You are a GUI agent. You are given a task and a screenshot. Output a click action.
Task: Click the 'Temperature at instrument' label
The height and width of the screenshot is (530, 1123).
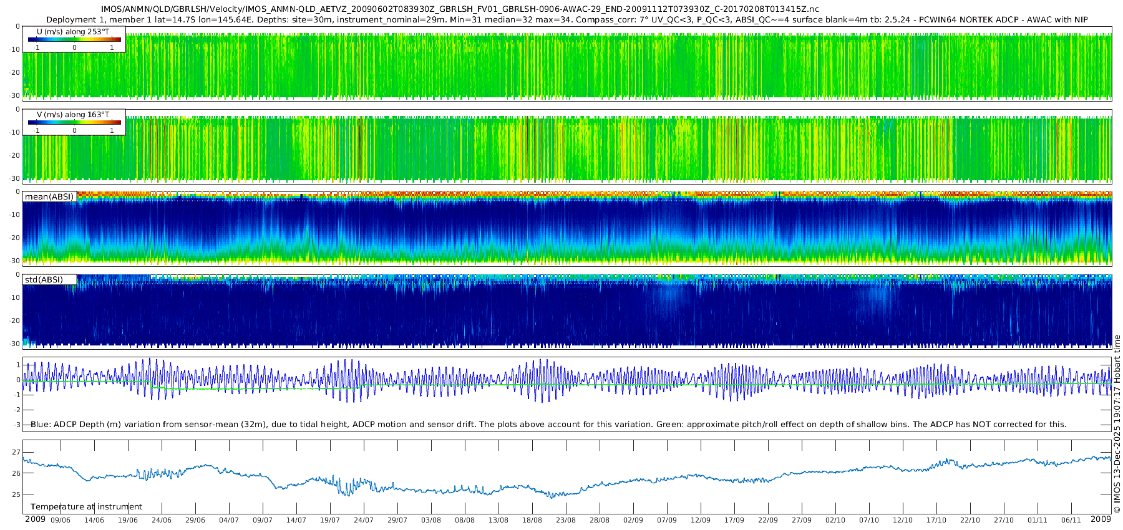tap(86, 507)
